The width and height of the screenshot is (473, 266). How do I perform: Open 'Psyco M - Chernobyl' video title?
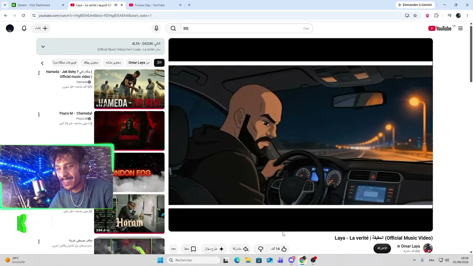(76, 113)
